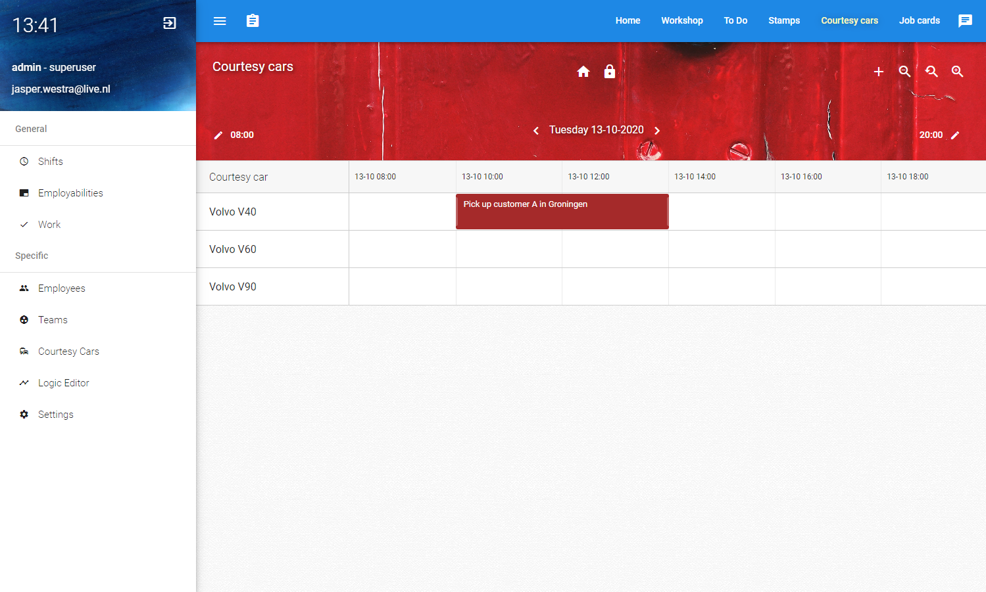The height and width of the screenshot is (592, 986).
Task: Edit the 20:00 end time with the pencil
Action: [955, 135]
